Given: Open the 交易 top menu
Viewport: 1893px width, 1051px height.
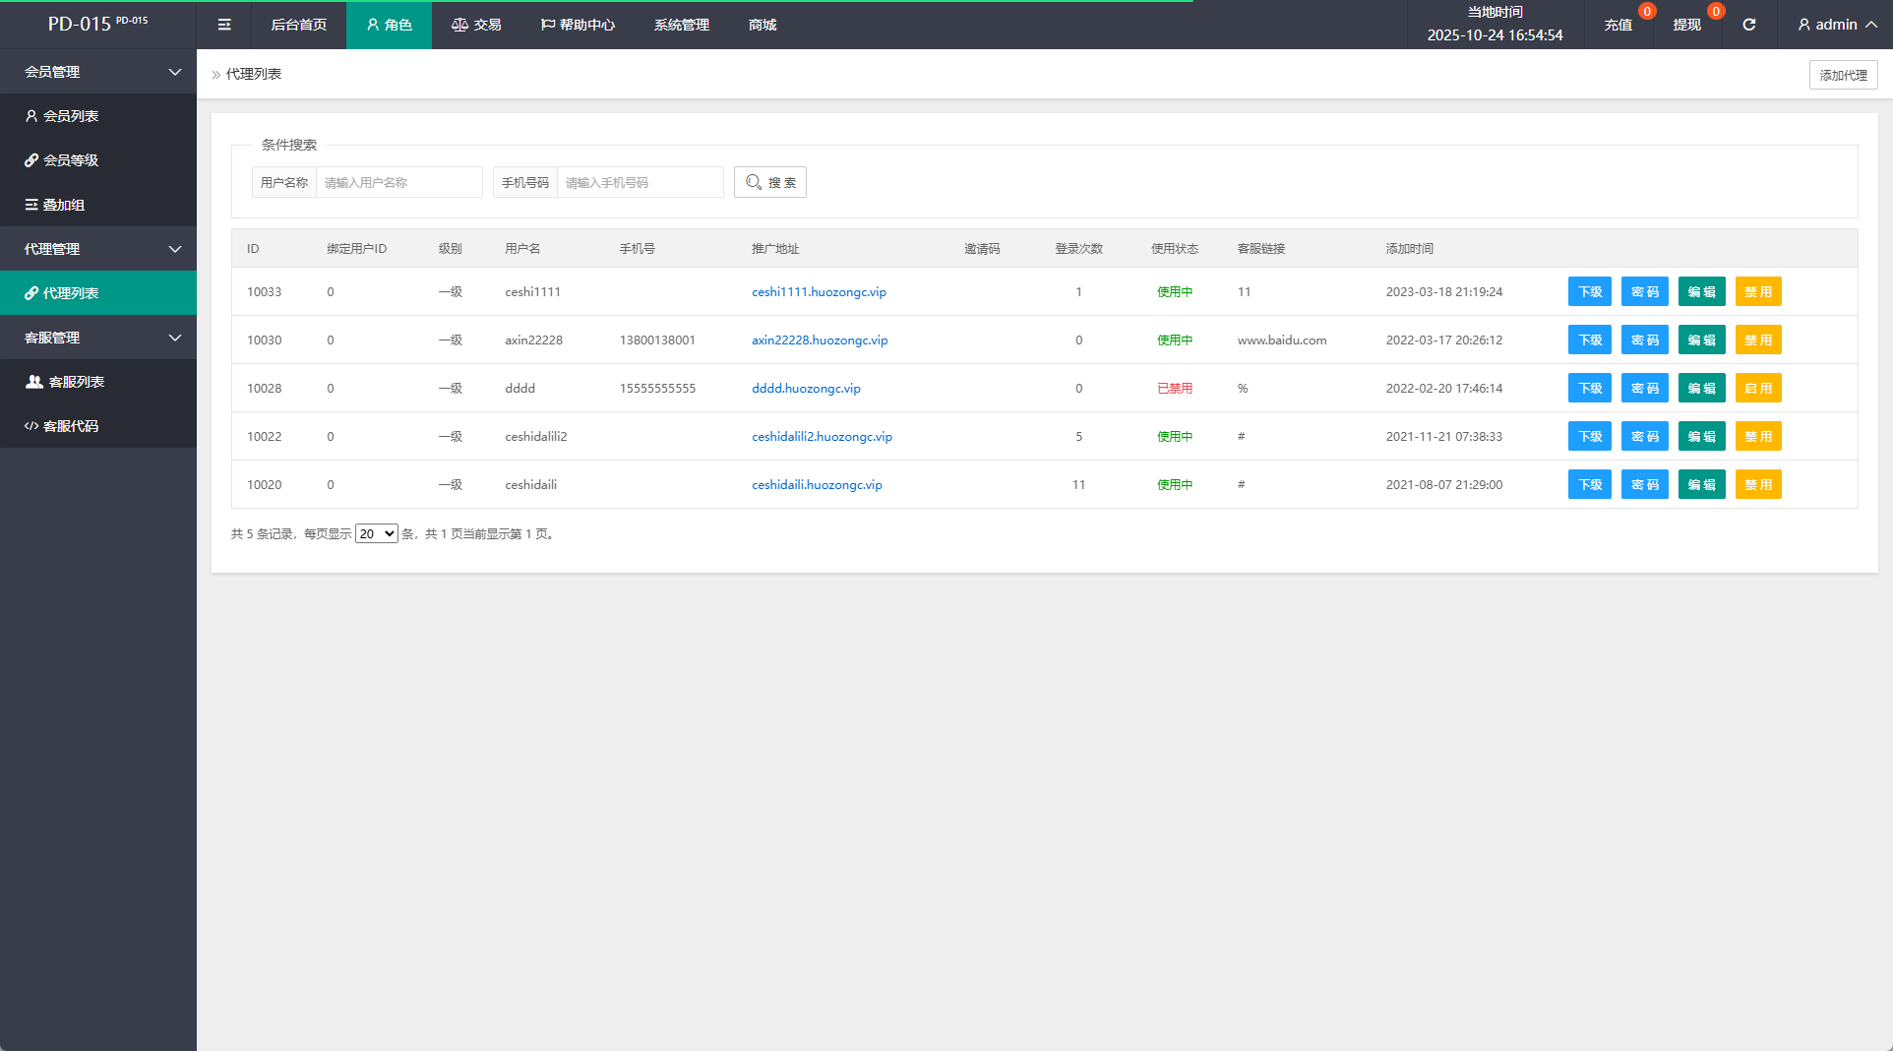Looking at the screenshot, I should coord(477,25).
